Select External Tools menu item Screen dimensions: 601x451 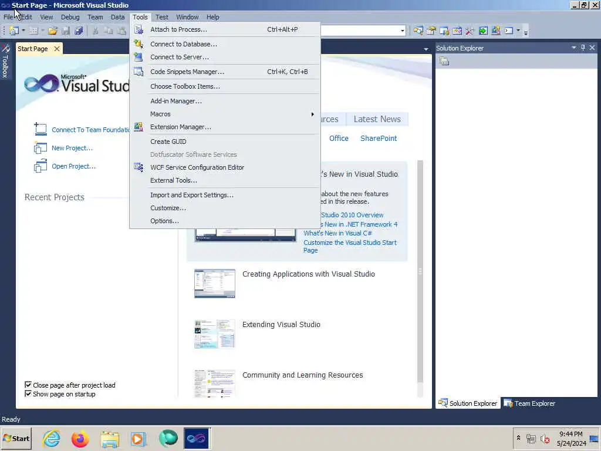tap(225, 180)
